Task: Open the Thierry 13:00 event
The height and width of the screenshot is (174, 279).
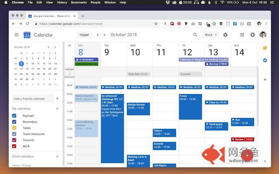Action: pos(164,133)
